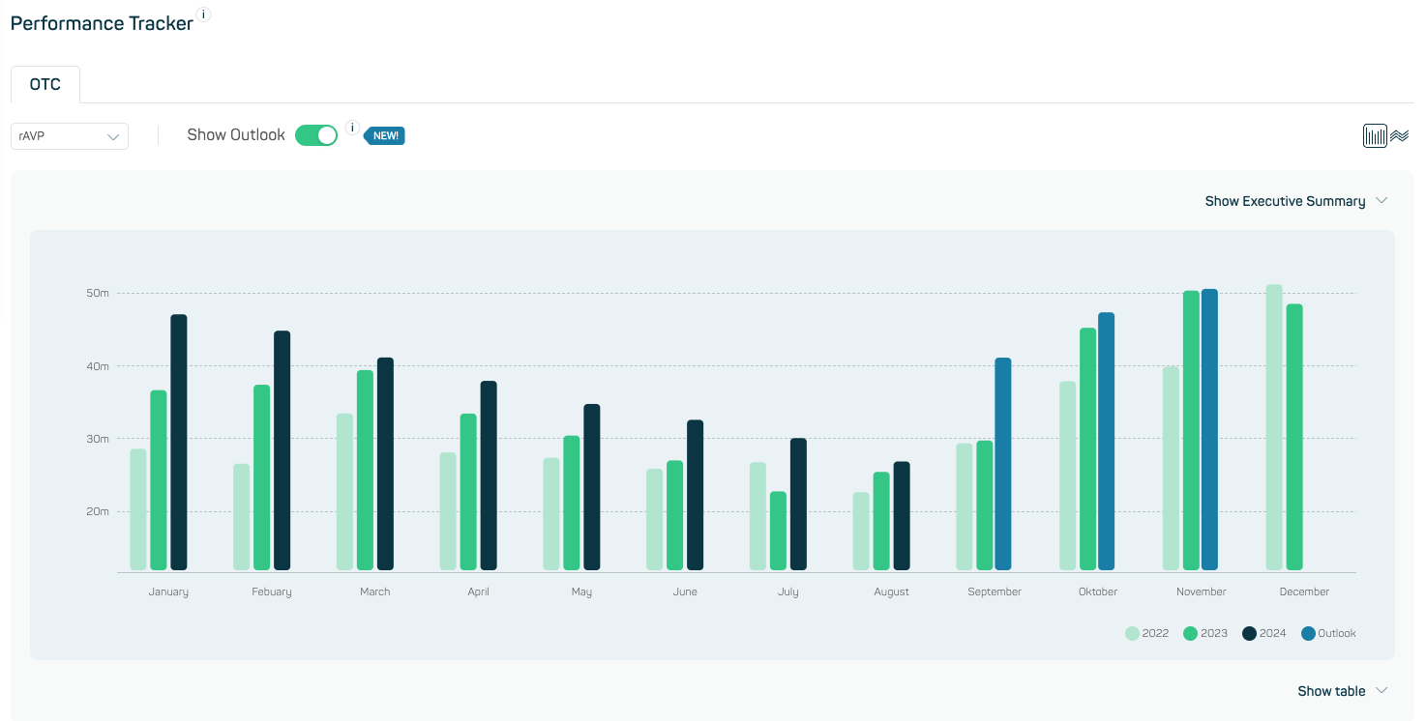Click the NEW! badge
The width and height of the screenshot is (1426, 721).
tap(385, 136)
